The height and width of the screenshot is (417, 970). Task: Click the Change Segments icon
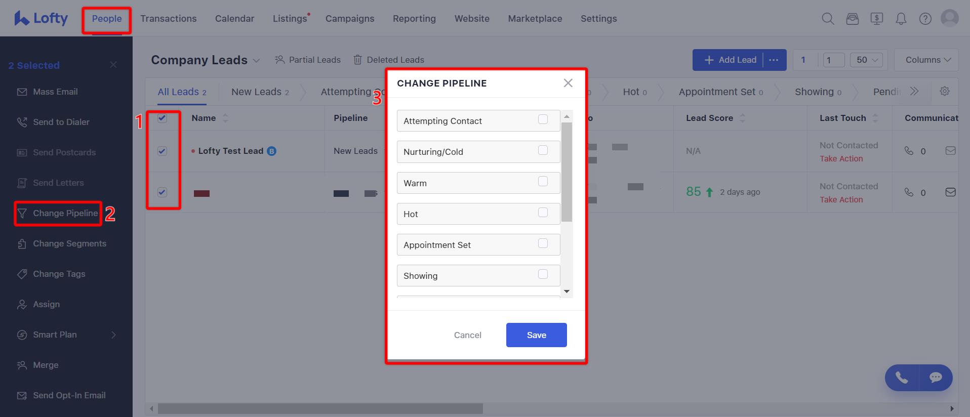tap(22, 244)
